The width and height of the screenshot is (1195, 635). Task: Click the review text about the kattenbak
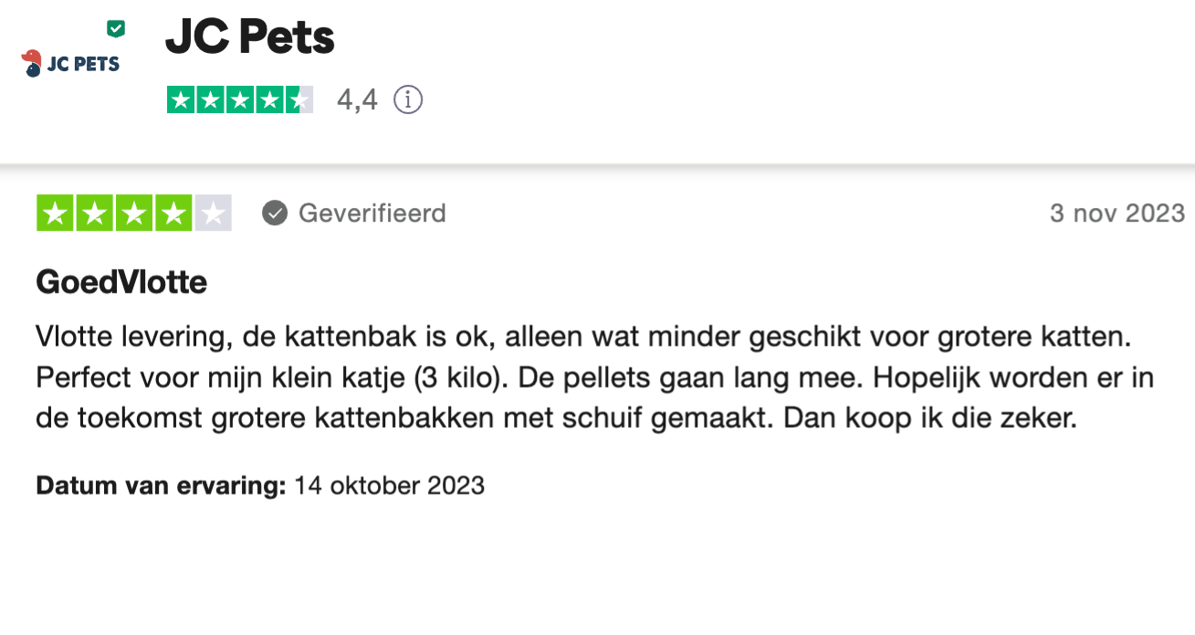(582, 379)
